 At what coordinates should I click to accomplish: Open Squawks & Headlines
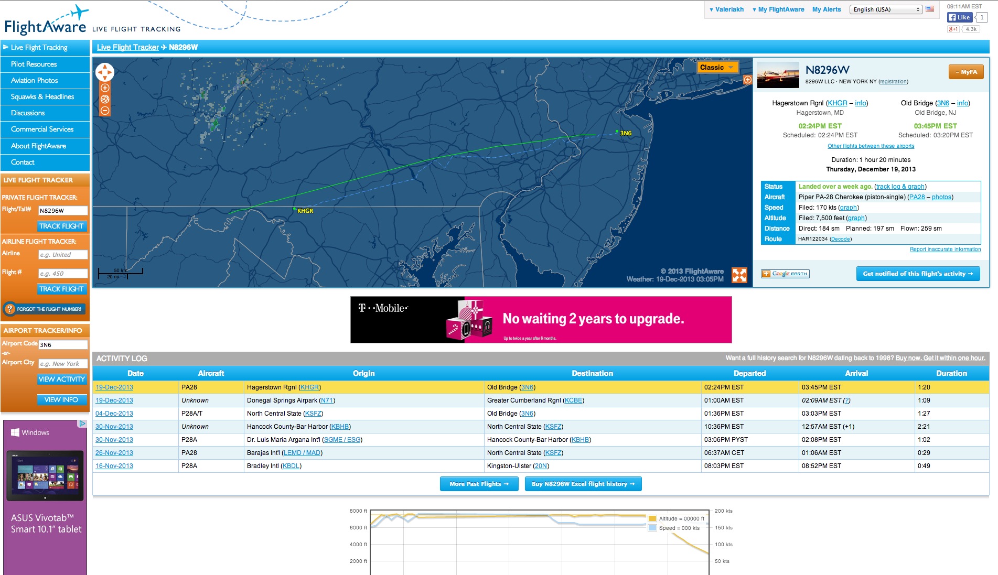pos(45,96)
